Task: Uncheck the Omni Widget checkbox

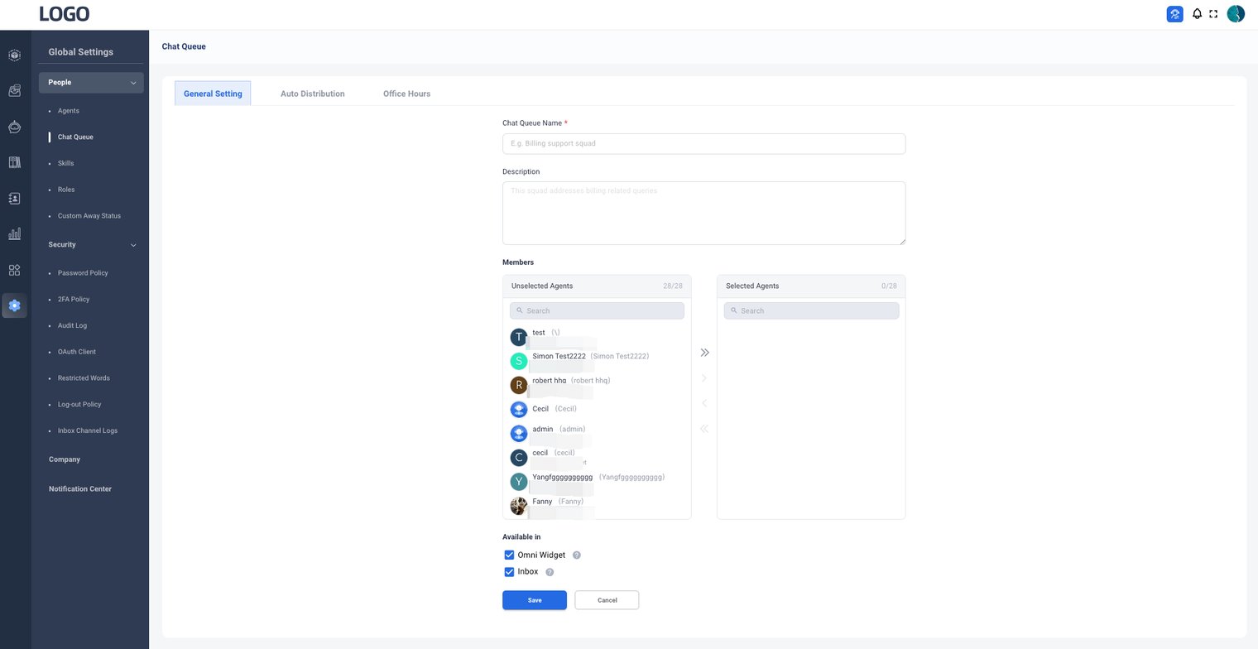Action: 509,555
